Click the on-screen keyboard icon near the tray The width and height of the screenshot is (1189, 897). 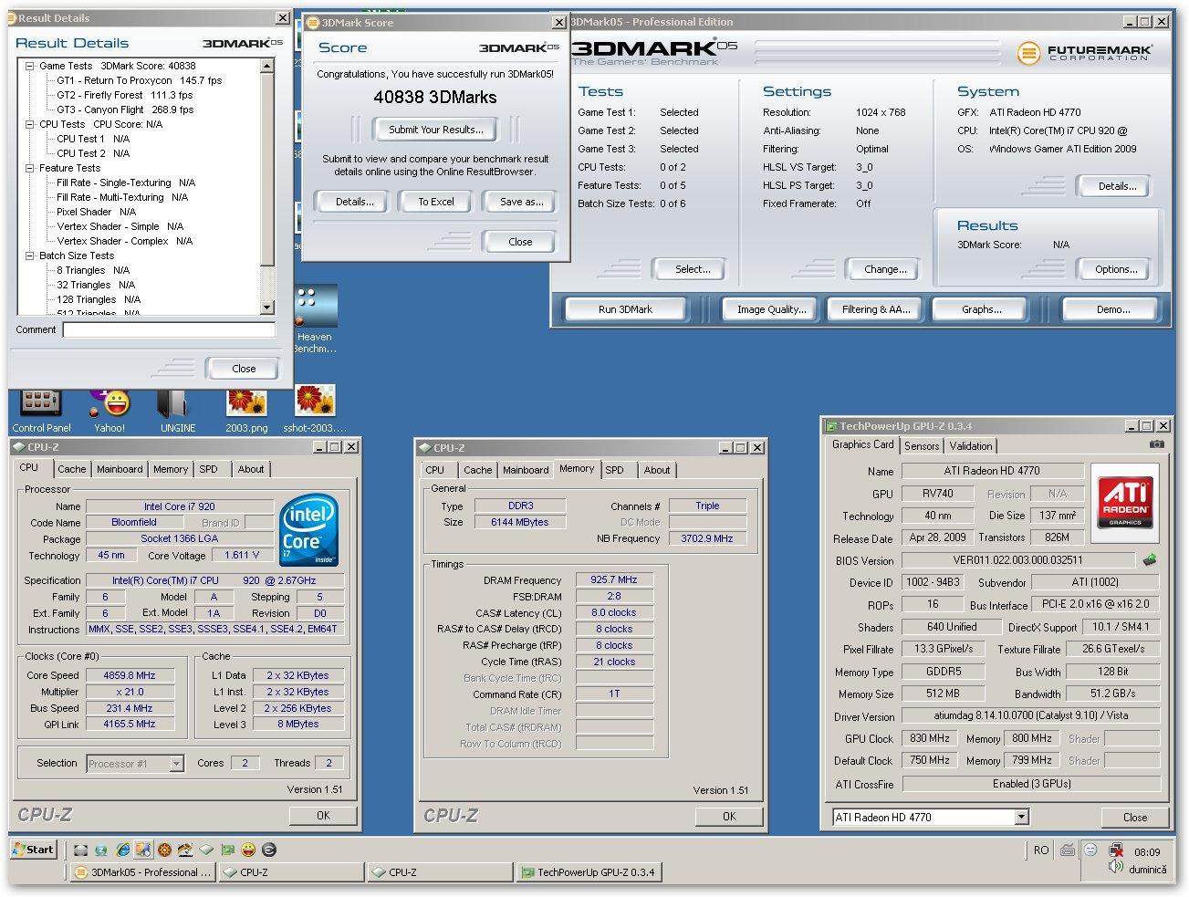tap(1068, 850)
